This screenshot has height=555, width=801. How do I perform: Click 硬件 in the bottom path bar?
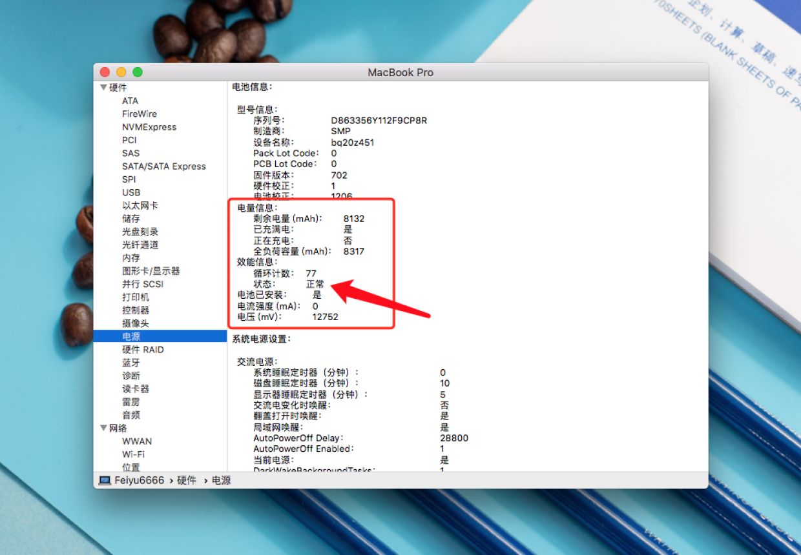(x=187, y=481)
